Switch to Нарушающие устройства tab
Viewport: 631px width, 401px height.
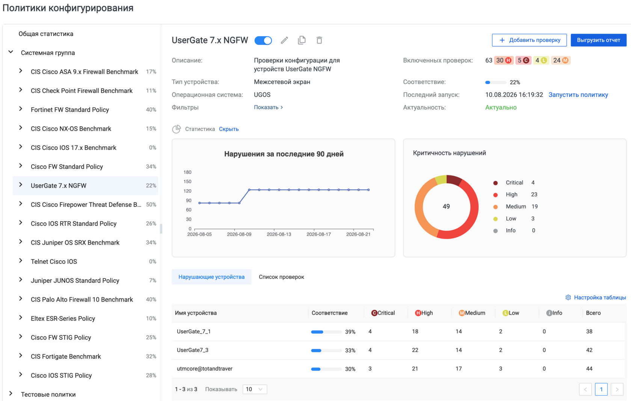point(211,277)
